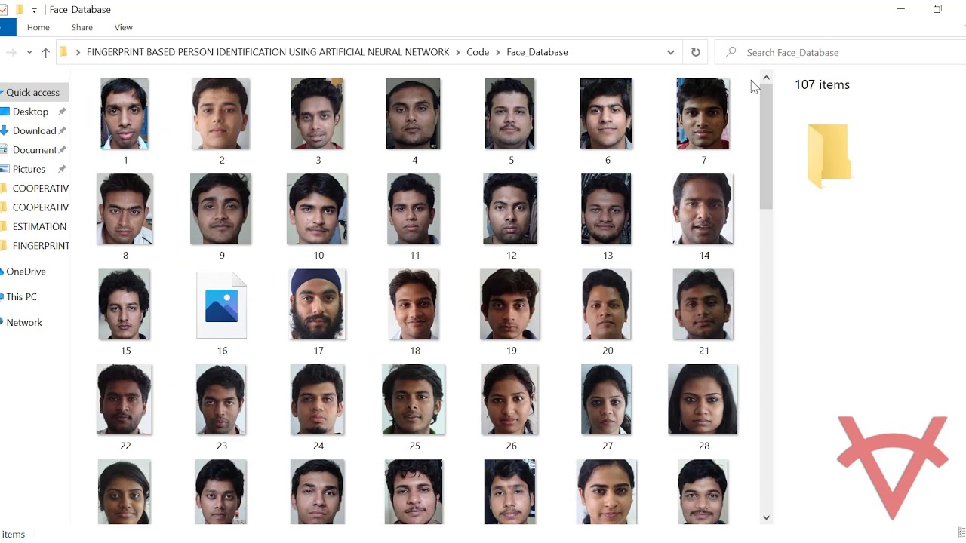Open the Quick Access Toolbar dropdown arrow
Viewport: 966px width, 543px height.
click(34, 10)
